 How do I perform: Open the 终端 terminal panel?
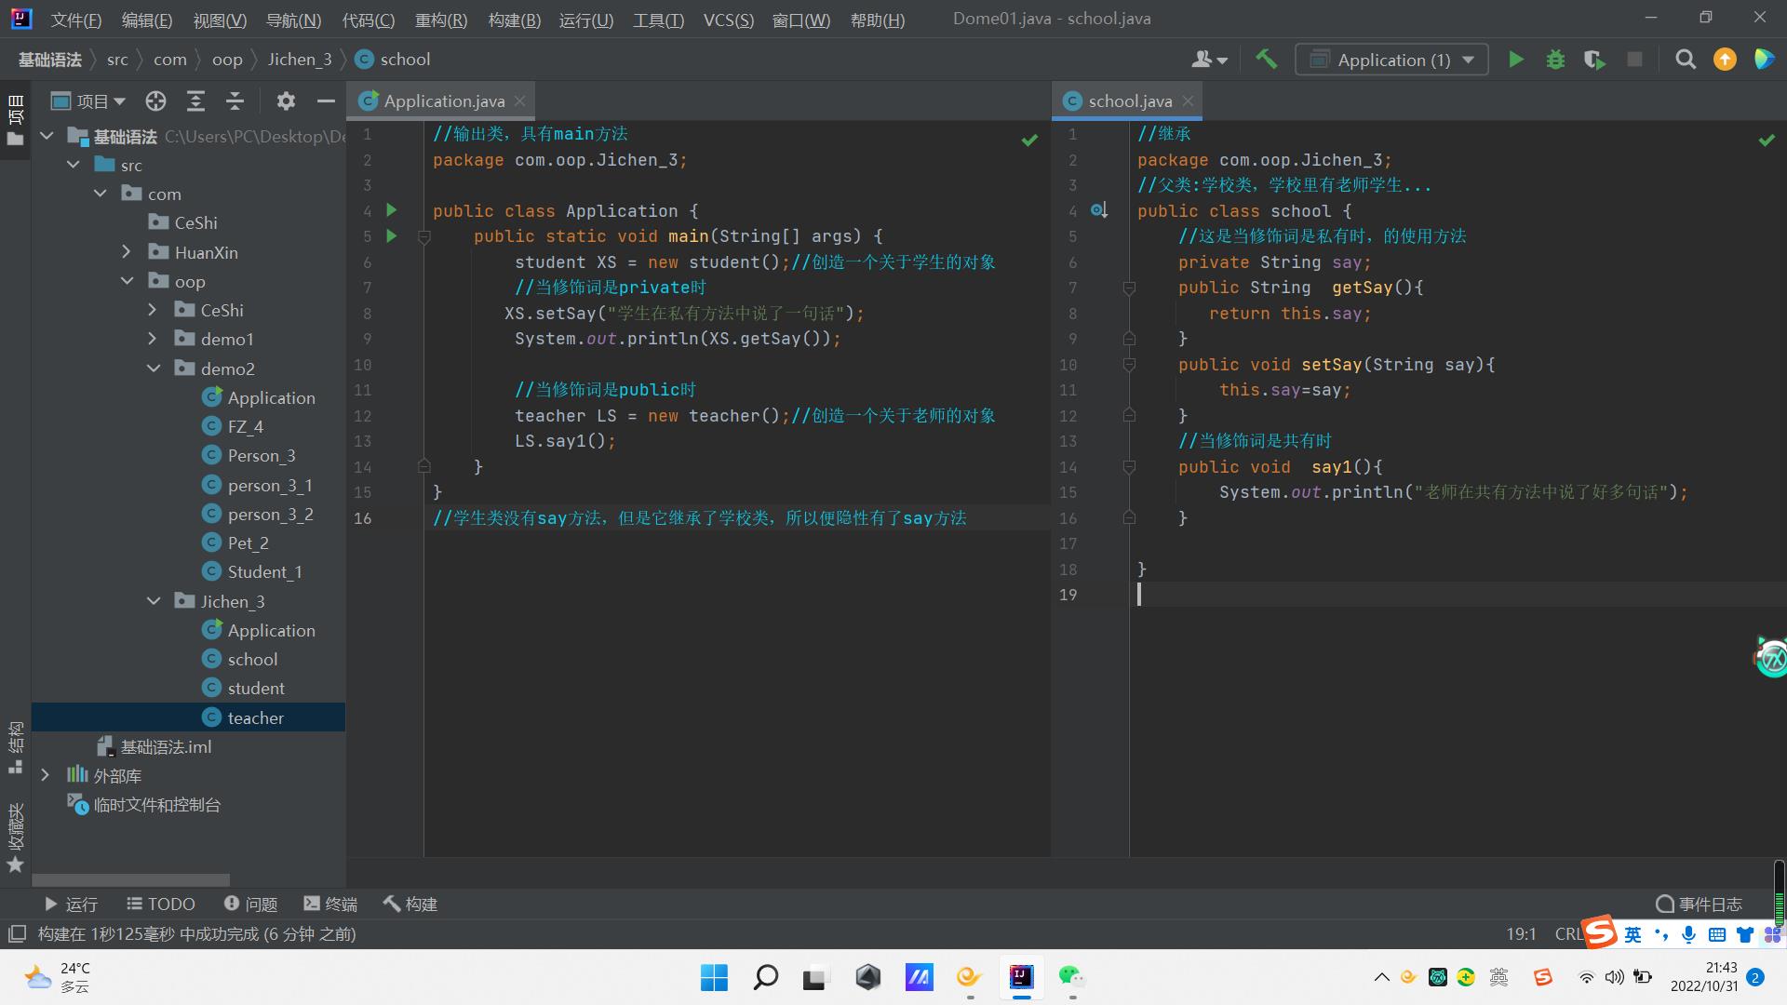330,904
